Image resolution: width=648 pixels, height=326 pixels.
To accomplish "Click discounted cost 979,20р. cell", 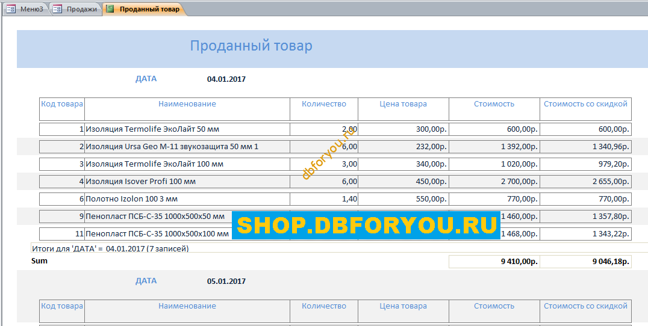I will pyautogui.click(x=585, y=164).
